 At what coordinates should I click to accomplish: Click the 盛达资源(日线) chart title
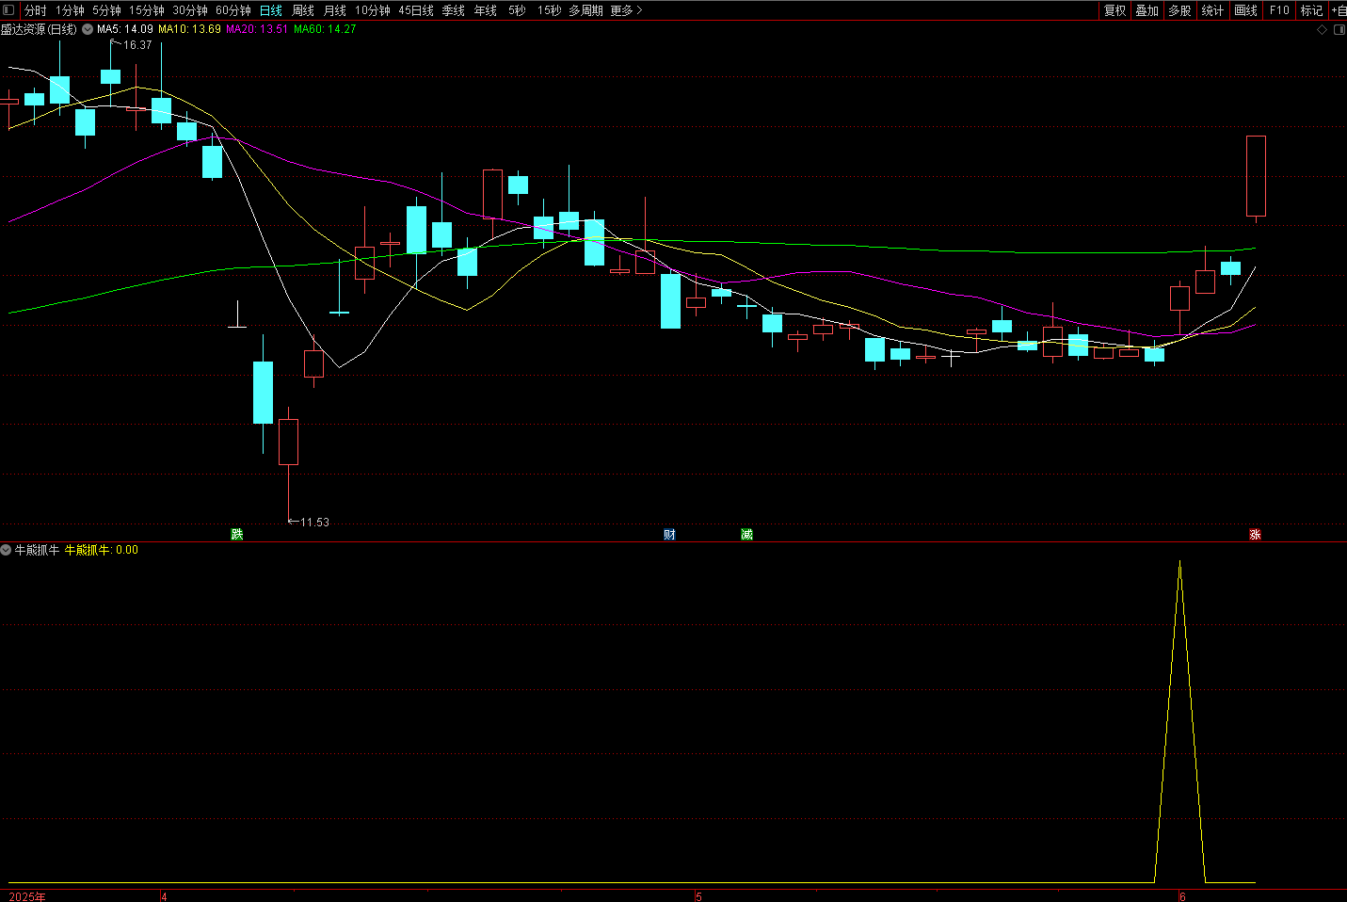(39, 29)
